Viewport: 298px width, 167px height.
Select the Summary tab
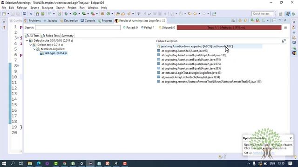[67, 36]
